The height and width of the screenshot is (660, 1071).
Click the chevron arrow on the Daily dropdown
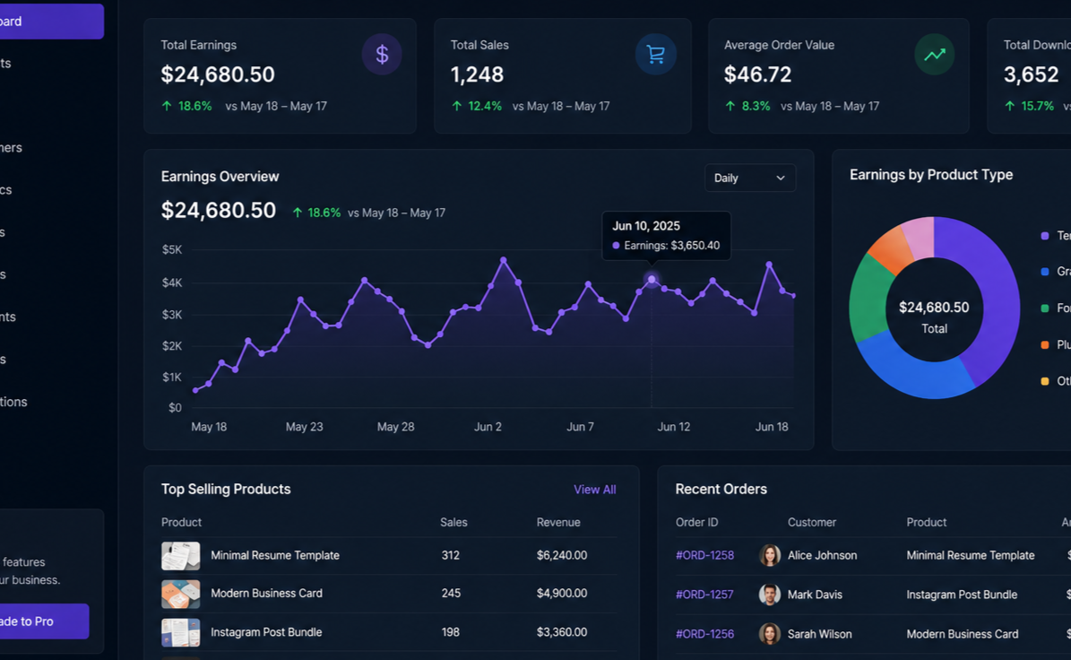(781, 178)
